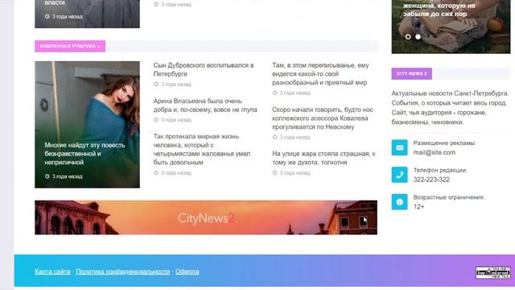Image resolution: width=515 pixels, height=290 pixels.
Task: Open the Карта сайта footer link
Action: click(52, 271)
